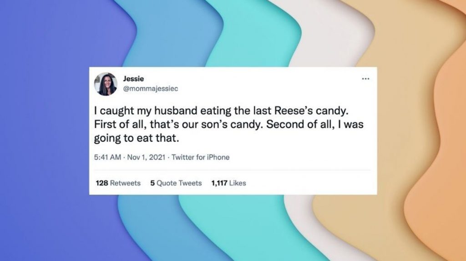Open the Twitter for iPhone source link
Image resolution: width=466 pixels, height=261 pixels.
[200, 157]
